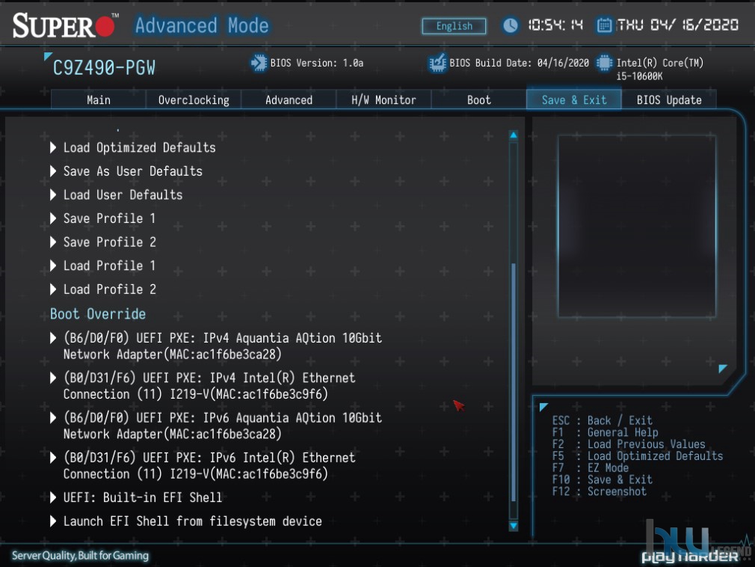Select UEFI: Built-in EFI Shell
Image resolution: width=755 pixels, height=567 pixels.
[x=143, y=497]
